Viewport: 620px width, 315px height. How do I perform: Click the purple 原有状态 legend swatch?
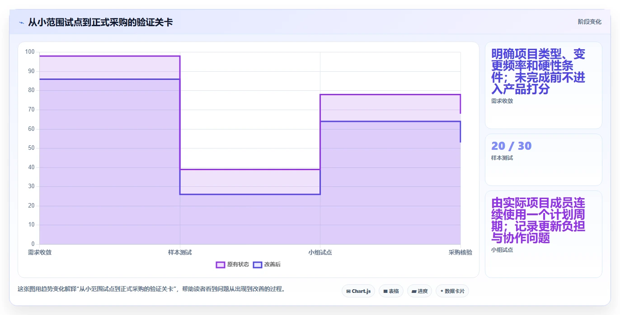[221, 264]
